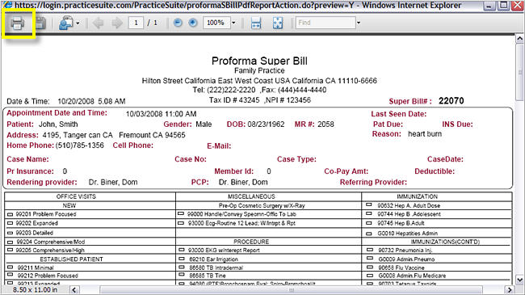525x295 pixels.
Task: Click the vertical scrollbar thumb
Action: click(519, 72)
